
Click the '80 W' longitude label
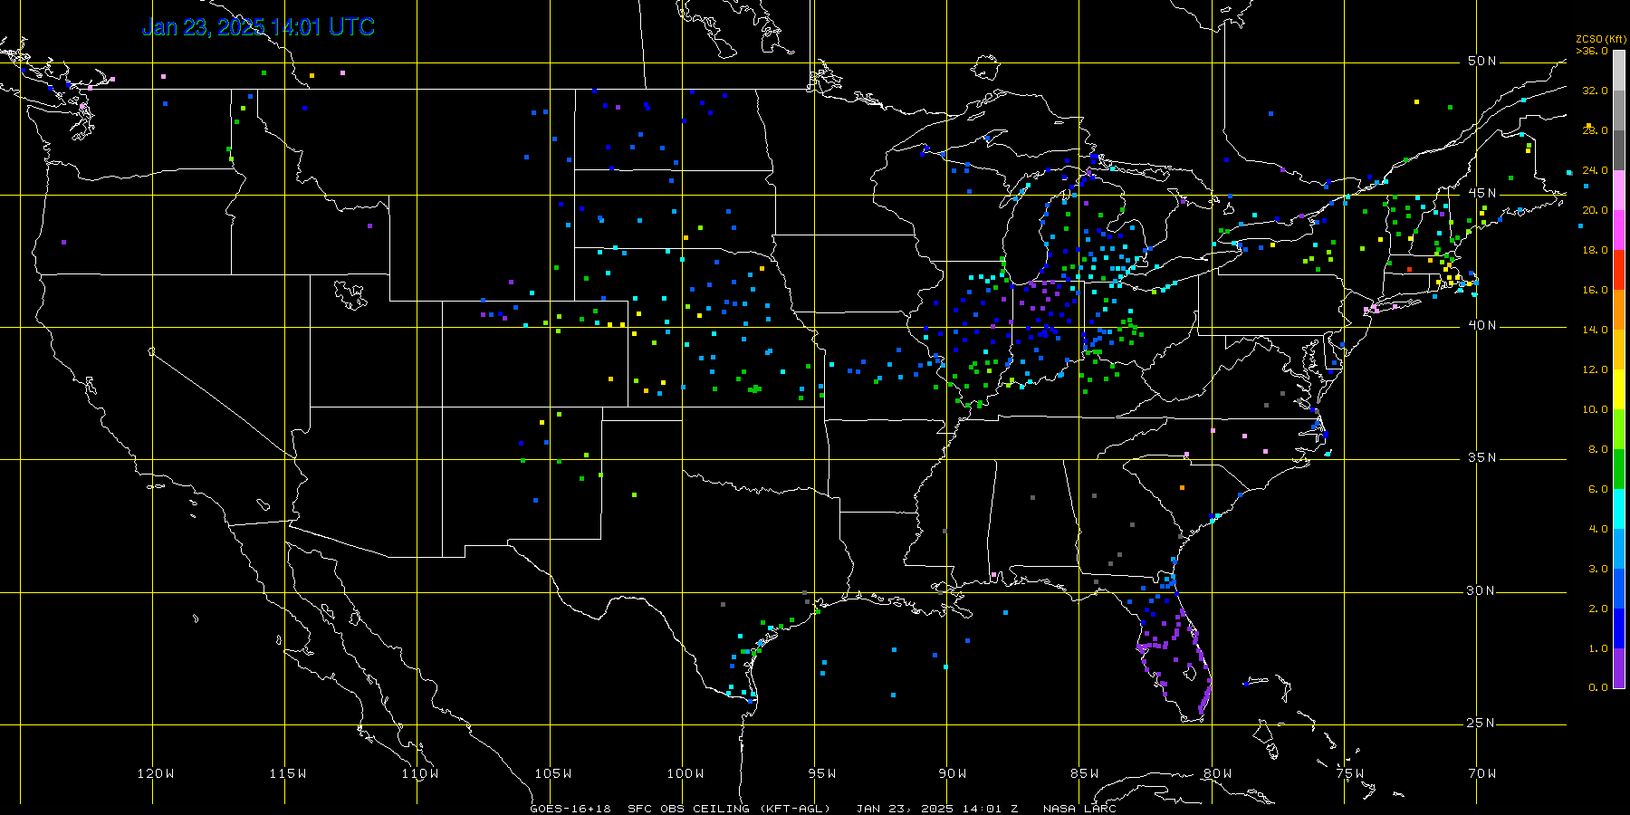click(x=1217, y=773)
